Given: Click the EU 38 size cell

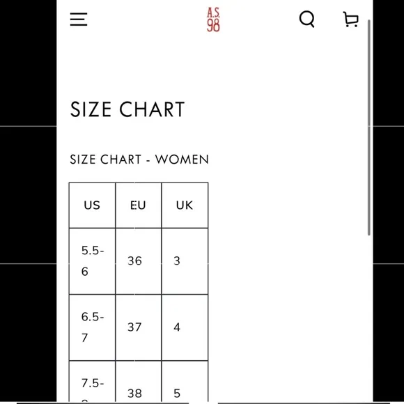Looking at the screenshot, I should coord(139,381).
